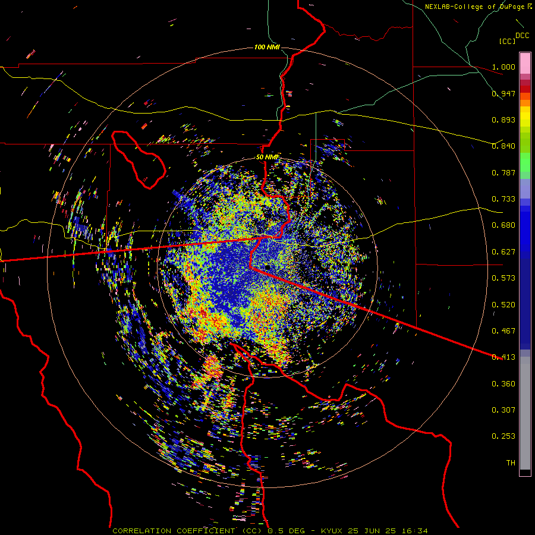Image resolution: width=535 pixels, height=535 pixels.
Task: Click the 25 JUN 25 date text
Action: (372, 531)
